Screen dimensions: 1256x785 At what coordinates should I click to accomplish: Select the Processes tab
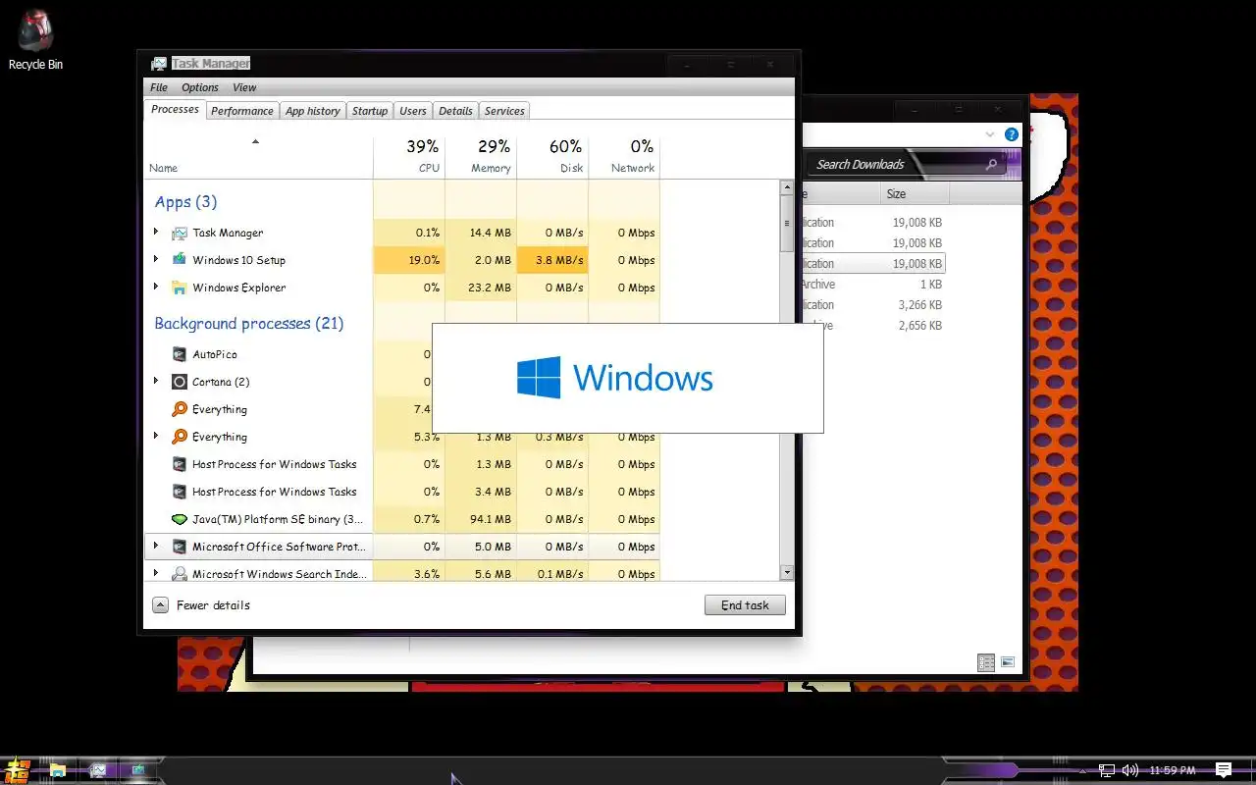tap(176, 109)
